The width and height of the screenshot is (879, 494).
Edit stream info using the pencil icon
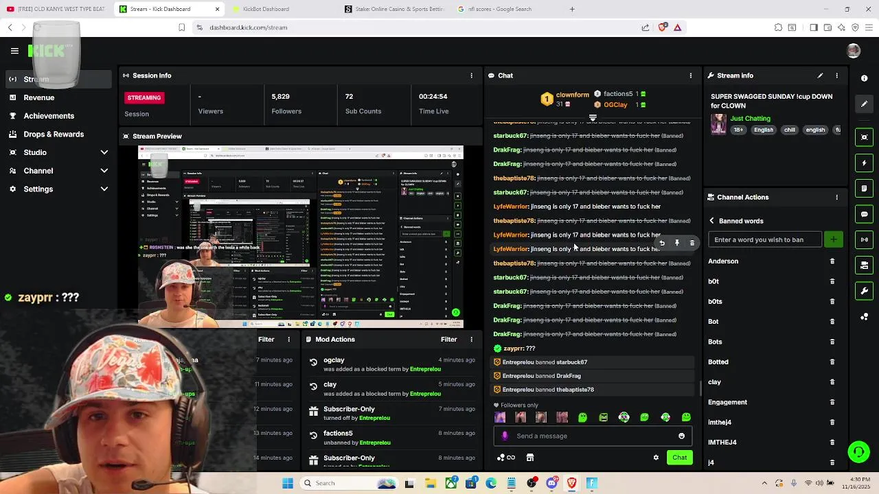click(820, 75)
